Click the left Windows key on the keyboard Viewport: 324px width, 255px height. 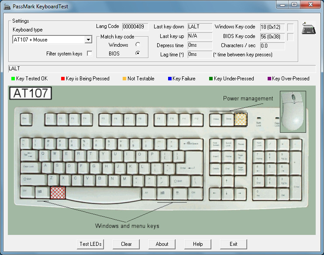(42, 193)
